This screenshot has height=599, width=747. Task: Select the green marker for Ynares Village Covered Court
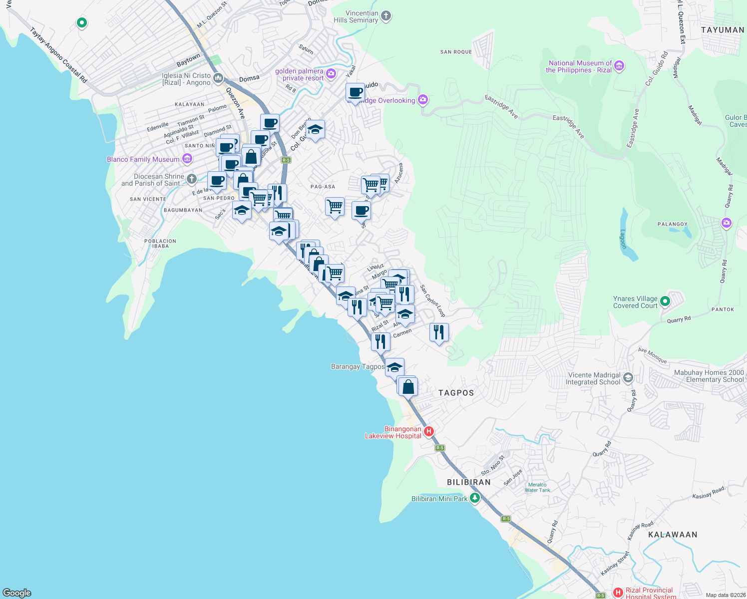pyautogui.click(x=665, y=301)
